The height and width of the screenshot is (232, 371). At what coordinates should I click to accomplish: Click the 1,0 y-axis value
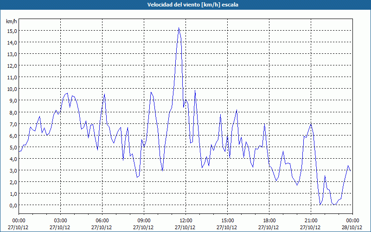[x=14, y=194]
